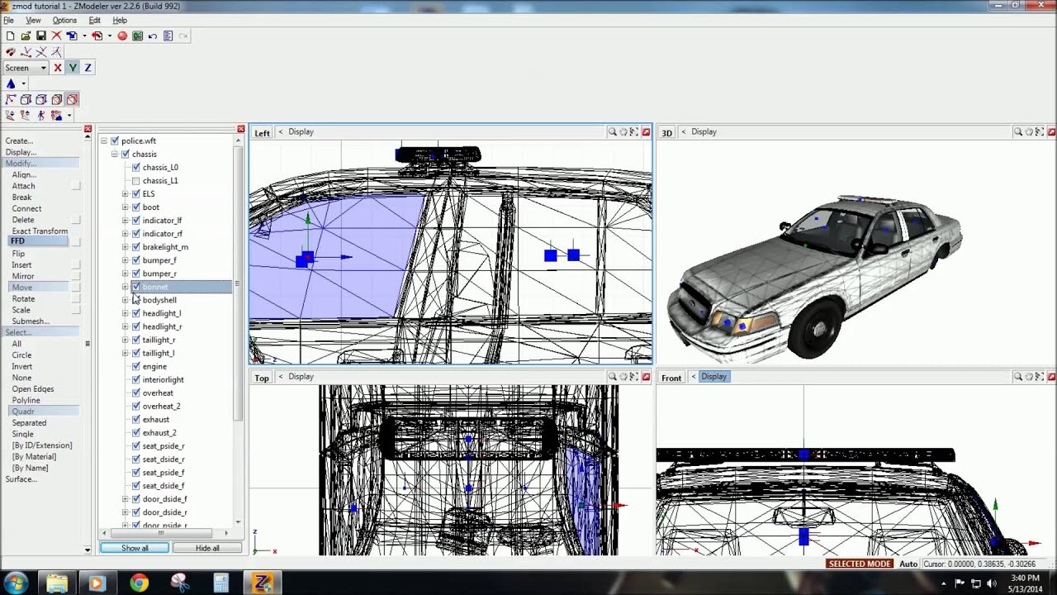Open the Screen coordinate system dropdown
This screenshot has width=1057, height=595.
click(x=26, y=68)
